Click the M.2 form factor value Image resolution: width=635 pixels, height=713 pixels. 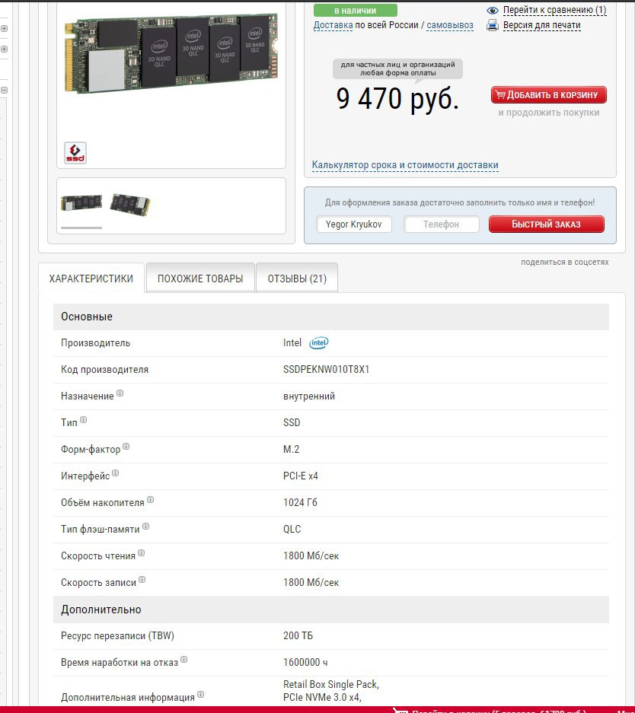pos(291,449)
